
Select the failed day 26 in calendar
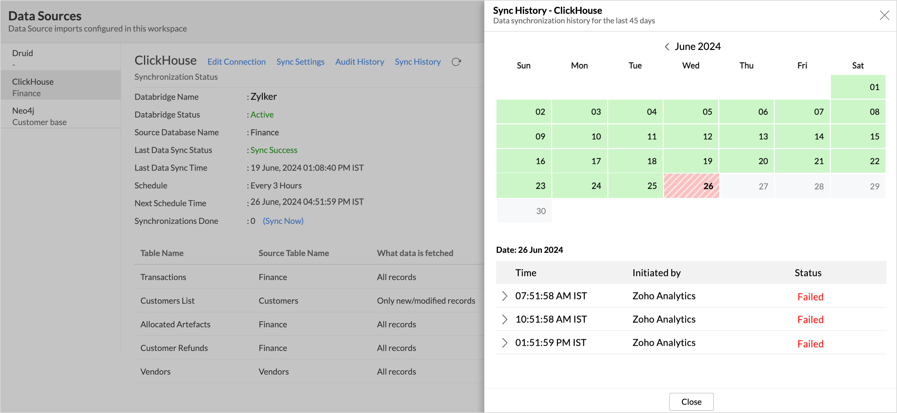(691, 186)
